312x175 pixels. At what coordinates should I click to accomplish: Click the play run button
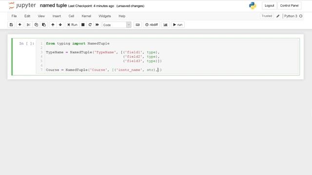pyautogui.click(x=177, y=25)
